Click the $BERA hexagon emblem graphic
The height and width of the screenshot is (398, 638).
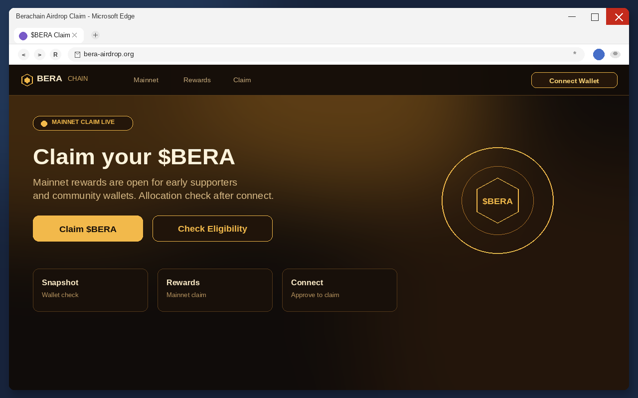click(x=497, y=200)
